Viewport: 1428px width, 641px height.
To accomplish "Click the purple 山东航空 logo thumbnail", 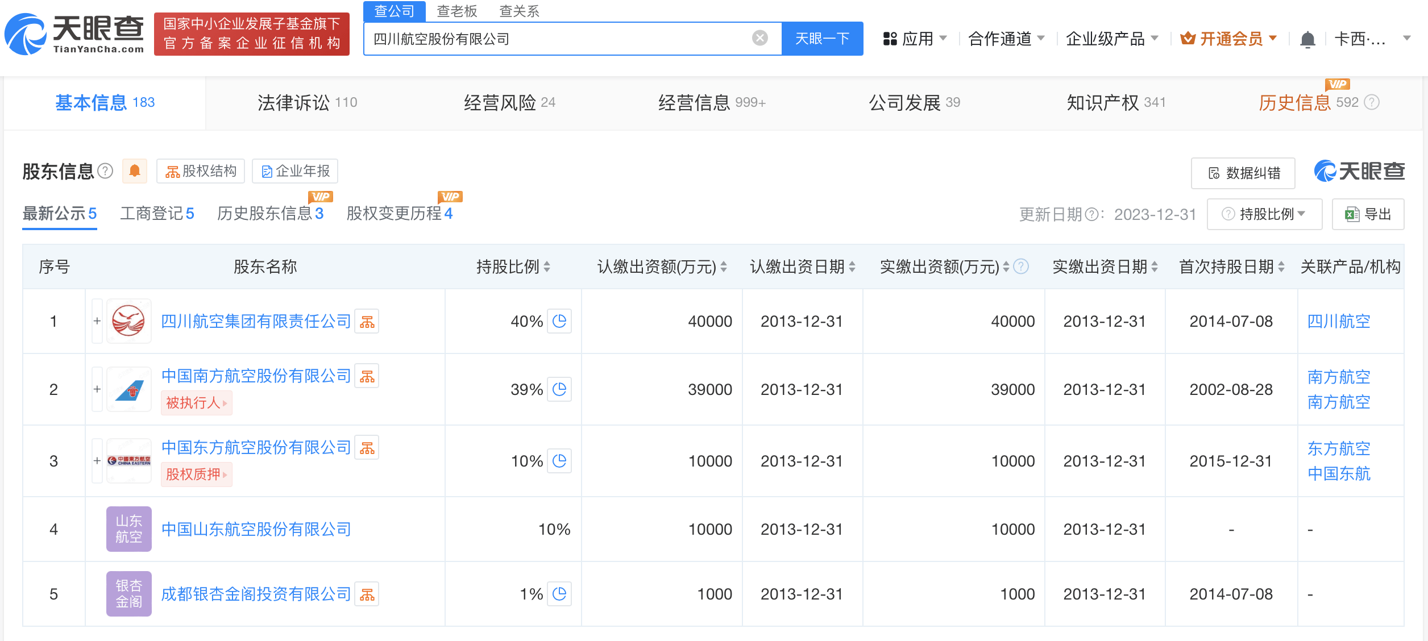I will point(129,529).
